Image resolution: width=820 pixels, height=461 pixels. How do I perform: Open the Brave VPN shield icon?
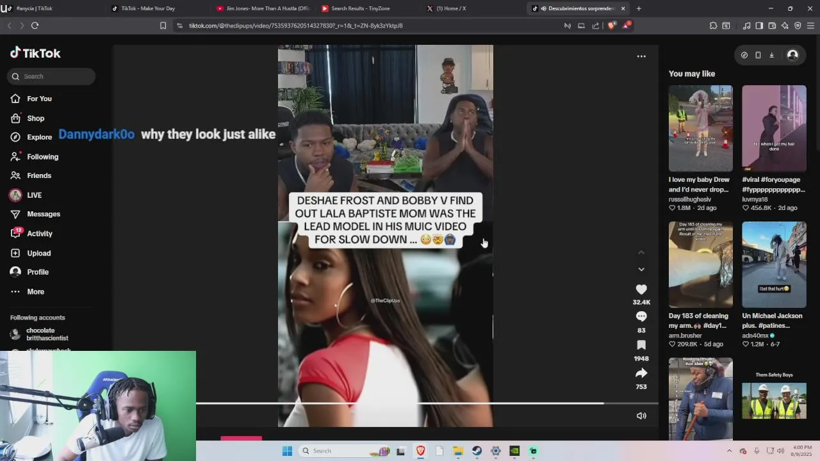coord(798,26)
